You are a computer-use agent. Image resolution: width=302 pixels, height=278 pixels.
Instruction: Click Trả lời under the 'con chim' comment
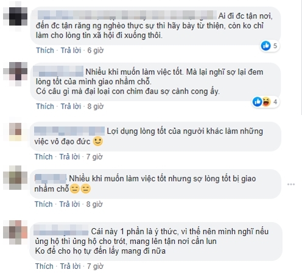(71, 106)
